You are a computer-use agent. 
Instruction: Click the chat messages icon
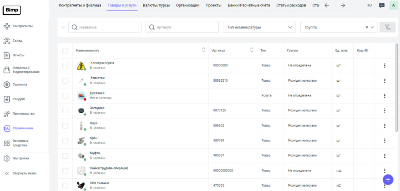coord(382,6)
